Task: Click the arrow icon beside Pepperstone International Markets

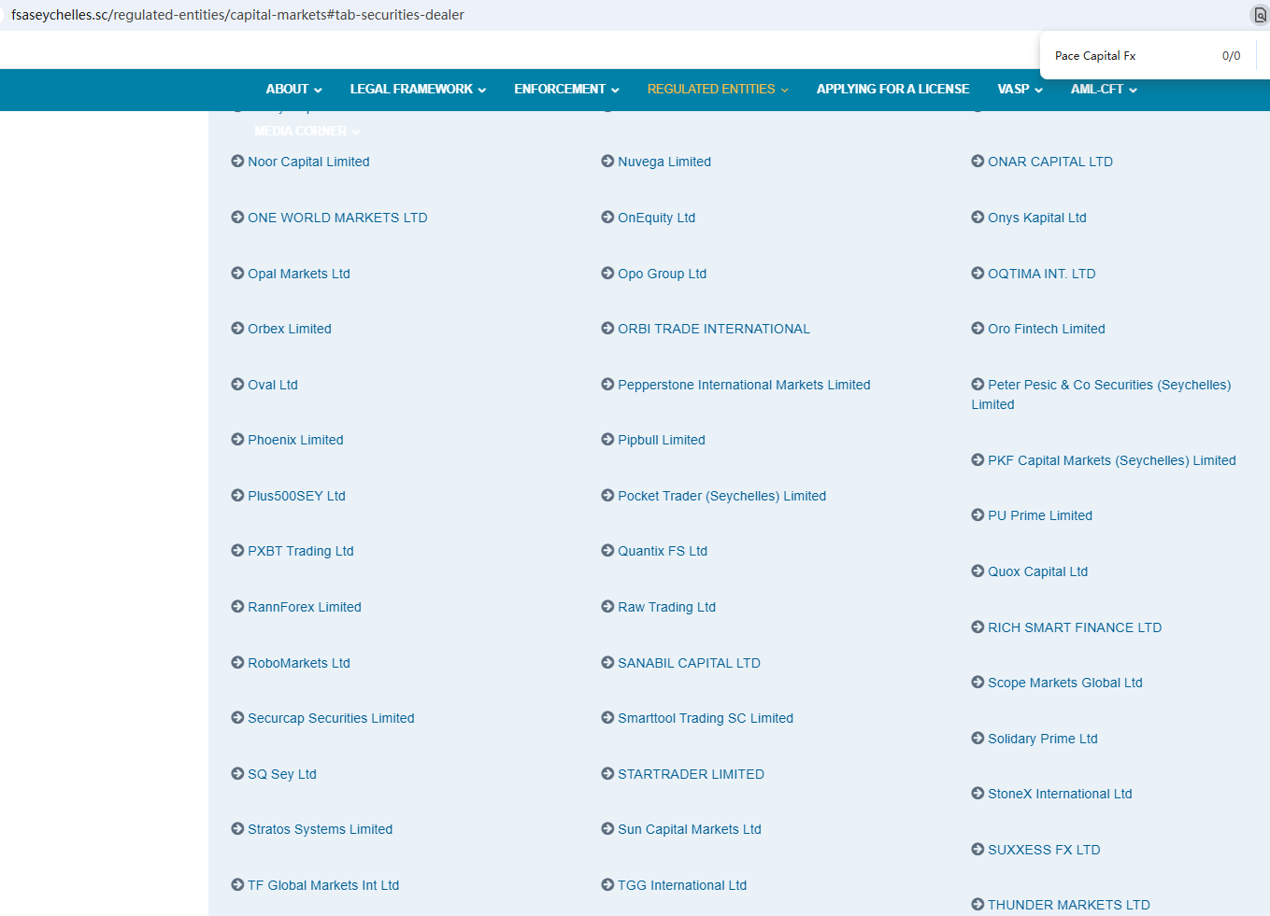Action: pos(607,385)
